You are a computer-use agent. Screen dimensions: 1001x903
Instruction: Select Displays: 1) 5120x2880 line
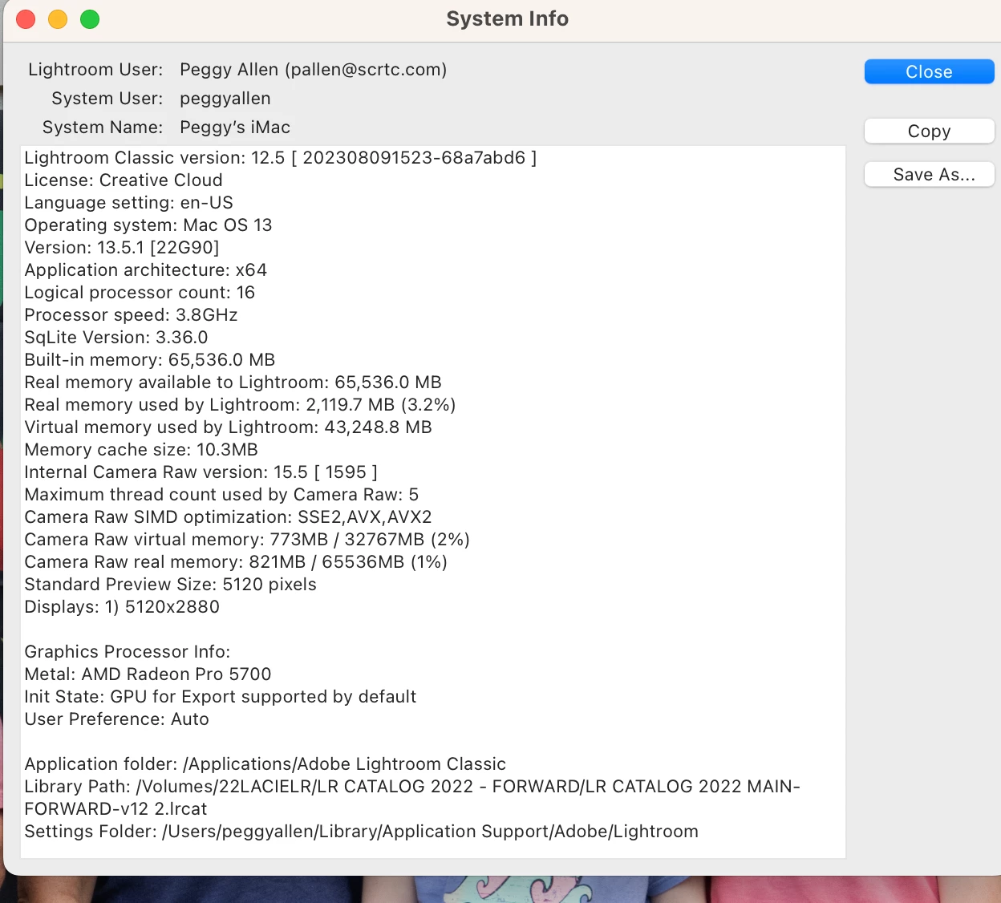122,607
